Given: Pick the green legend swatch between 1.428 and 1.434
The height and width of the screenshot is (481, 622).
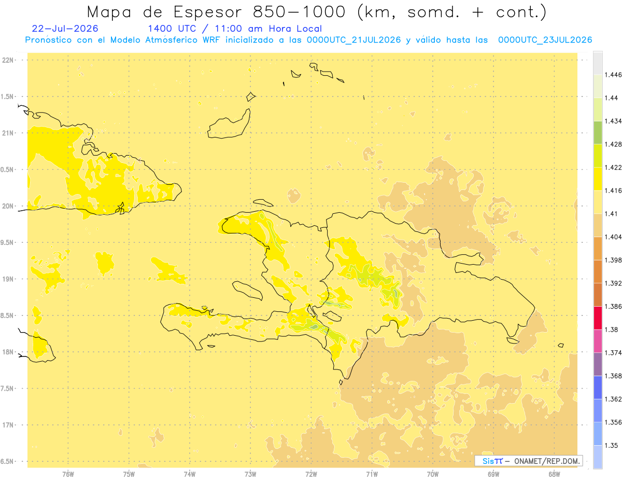Looking at the screenshot, I should 598,132.
